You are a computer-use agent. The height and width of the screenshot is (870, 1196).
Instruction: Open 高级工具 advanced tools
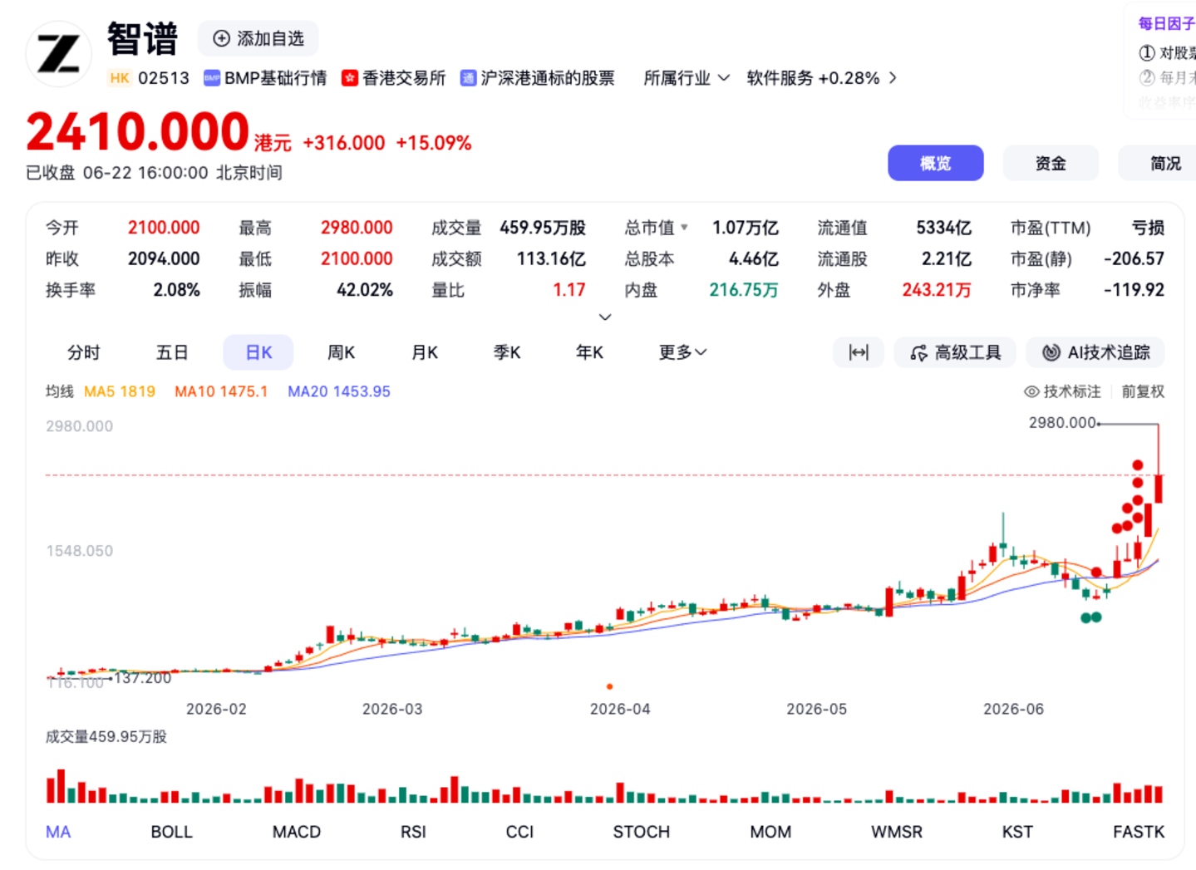tap(956, 352)
